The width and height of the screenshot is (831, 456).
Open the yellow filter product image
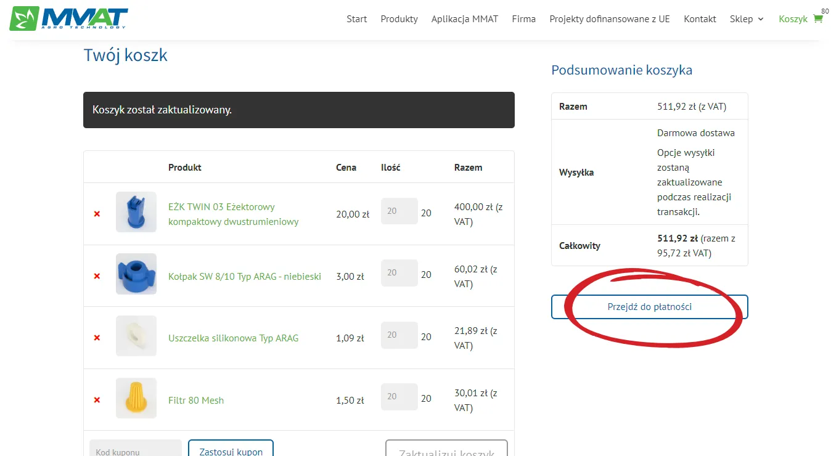pos(136,398)
